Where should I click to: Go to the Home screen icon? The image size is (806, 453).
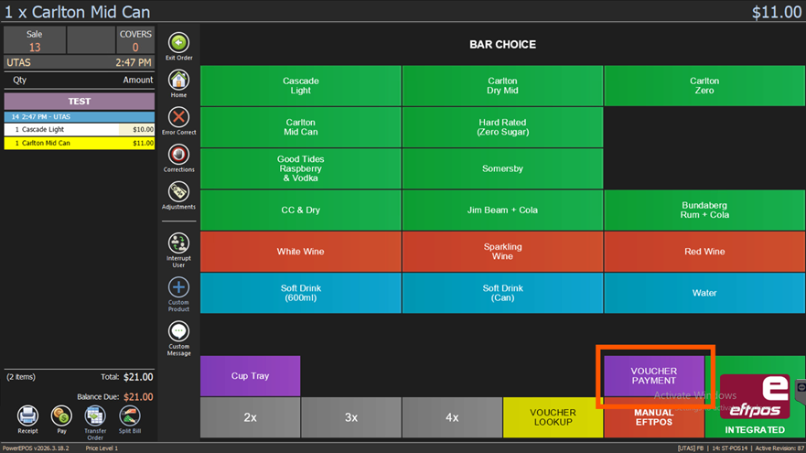pos(178,81)
